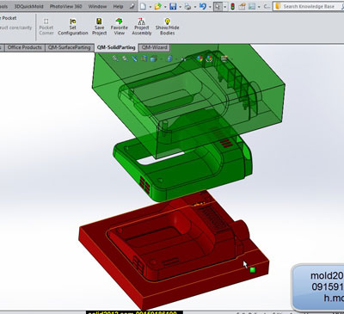Click the Open file folder icon

click(x=157, y=6)
